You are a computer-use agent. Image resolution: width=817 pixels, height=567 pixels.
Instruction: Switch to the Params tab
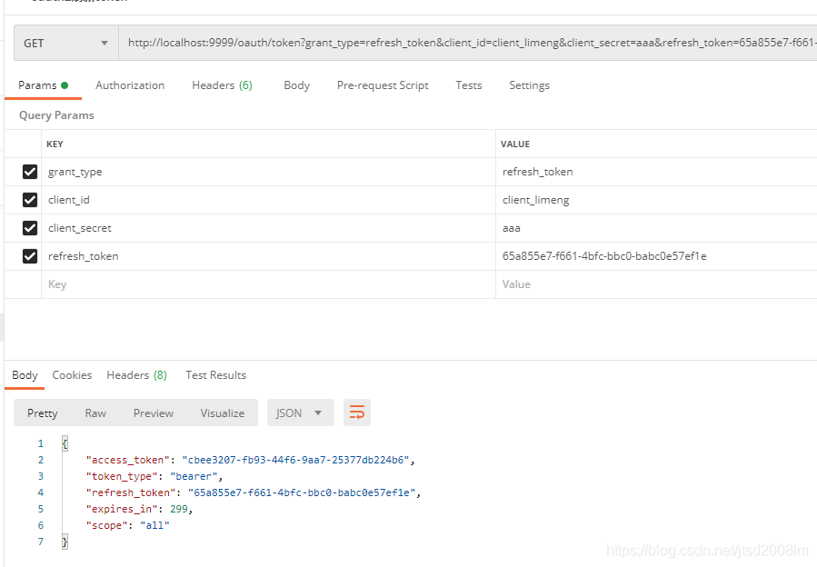pyautogui.click(x=44, y=85)
